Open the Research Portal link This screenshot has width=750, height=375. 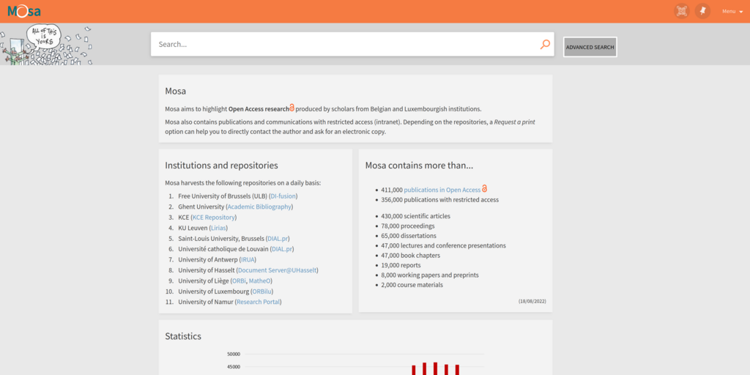258,301
